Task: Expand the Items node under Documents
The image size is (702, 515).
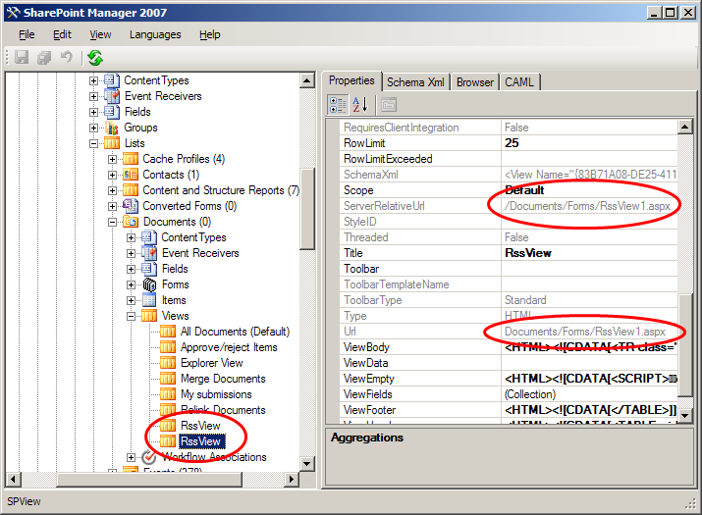Action: coord(131,301)
